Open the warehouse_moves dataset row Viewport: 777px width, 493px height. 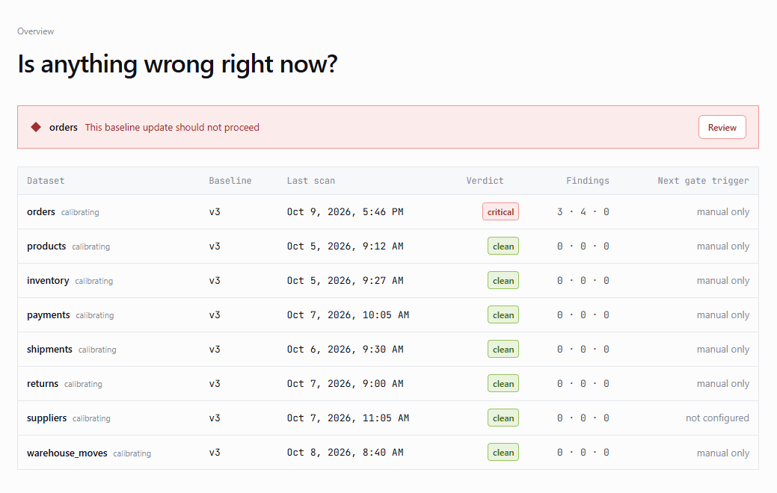coord(388,453)
